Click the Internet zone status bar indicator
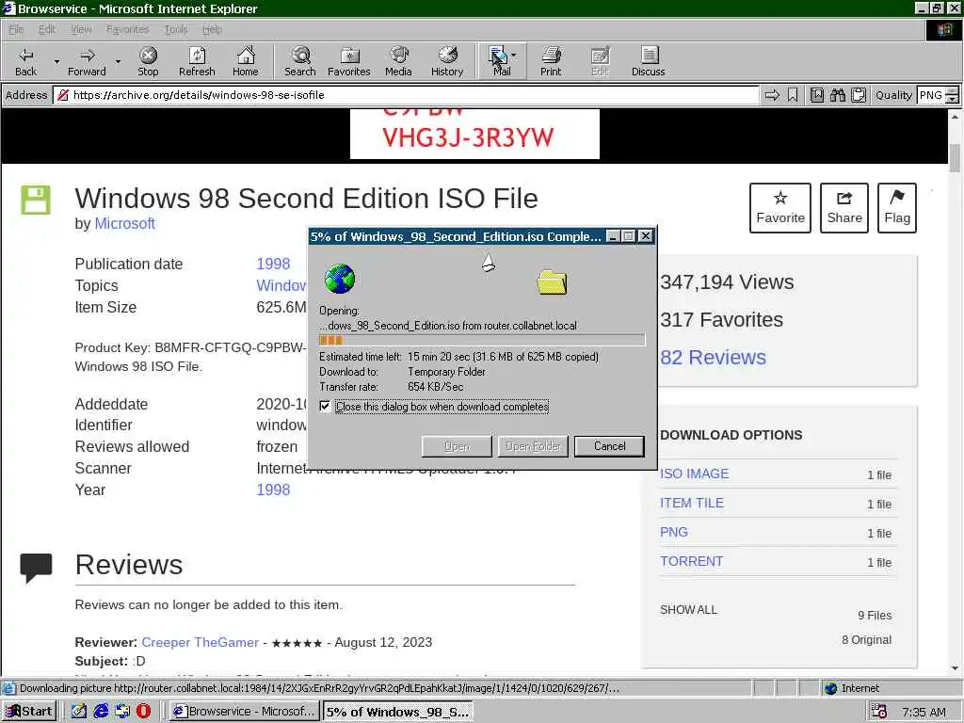The image size is (964, 723). click(851, 688)
